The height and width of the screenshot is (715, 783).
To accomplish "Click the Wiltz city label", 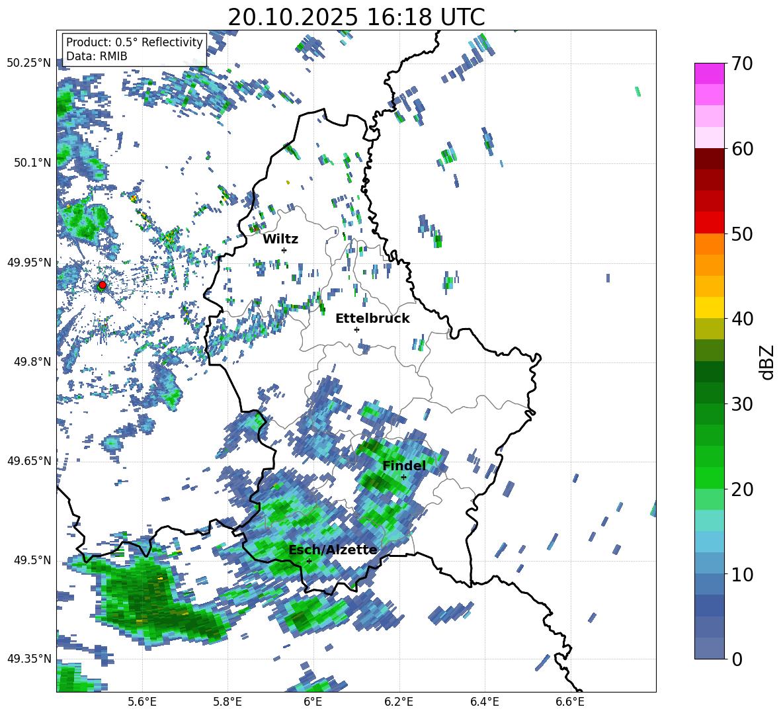I will [280, 239].
